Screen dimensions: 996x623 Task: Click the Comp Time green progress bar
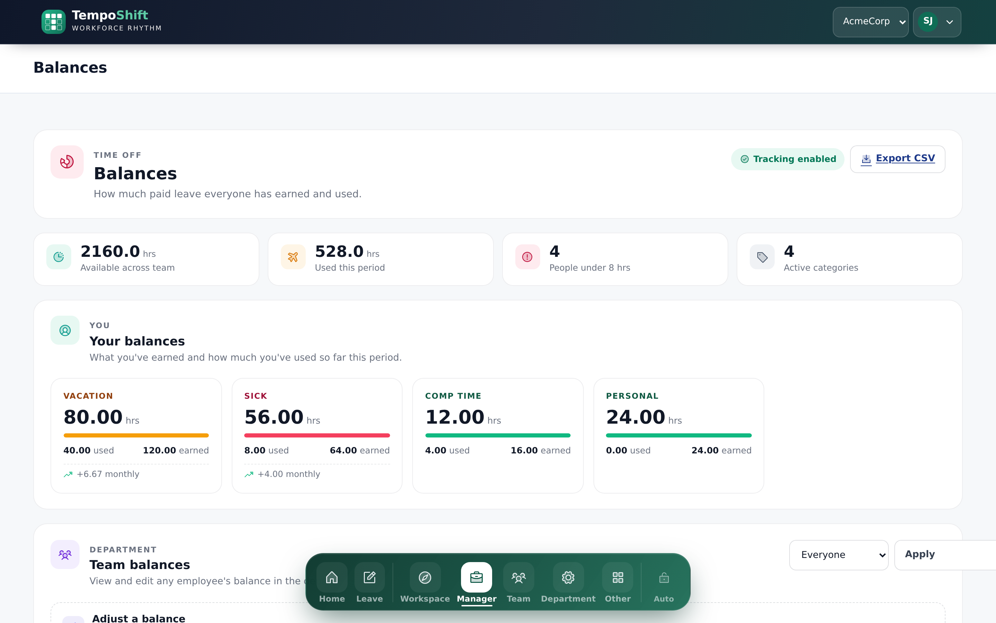(x=498, y=435)
